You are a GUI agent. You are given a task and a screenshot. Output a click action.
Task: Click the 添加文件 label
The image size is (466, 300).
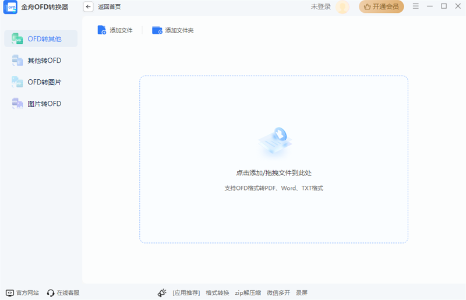pos(121,30)
